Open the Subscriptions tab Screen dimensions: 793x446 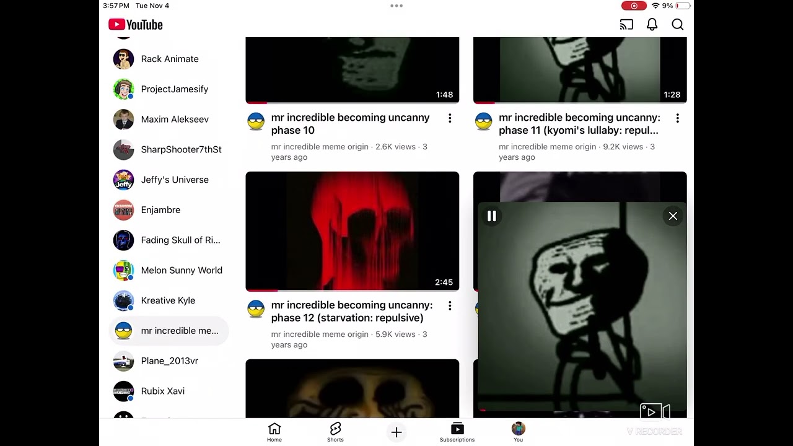click(x=457, y=432)
